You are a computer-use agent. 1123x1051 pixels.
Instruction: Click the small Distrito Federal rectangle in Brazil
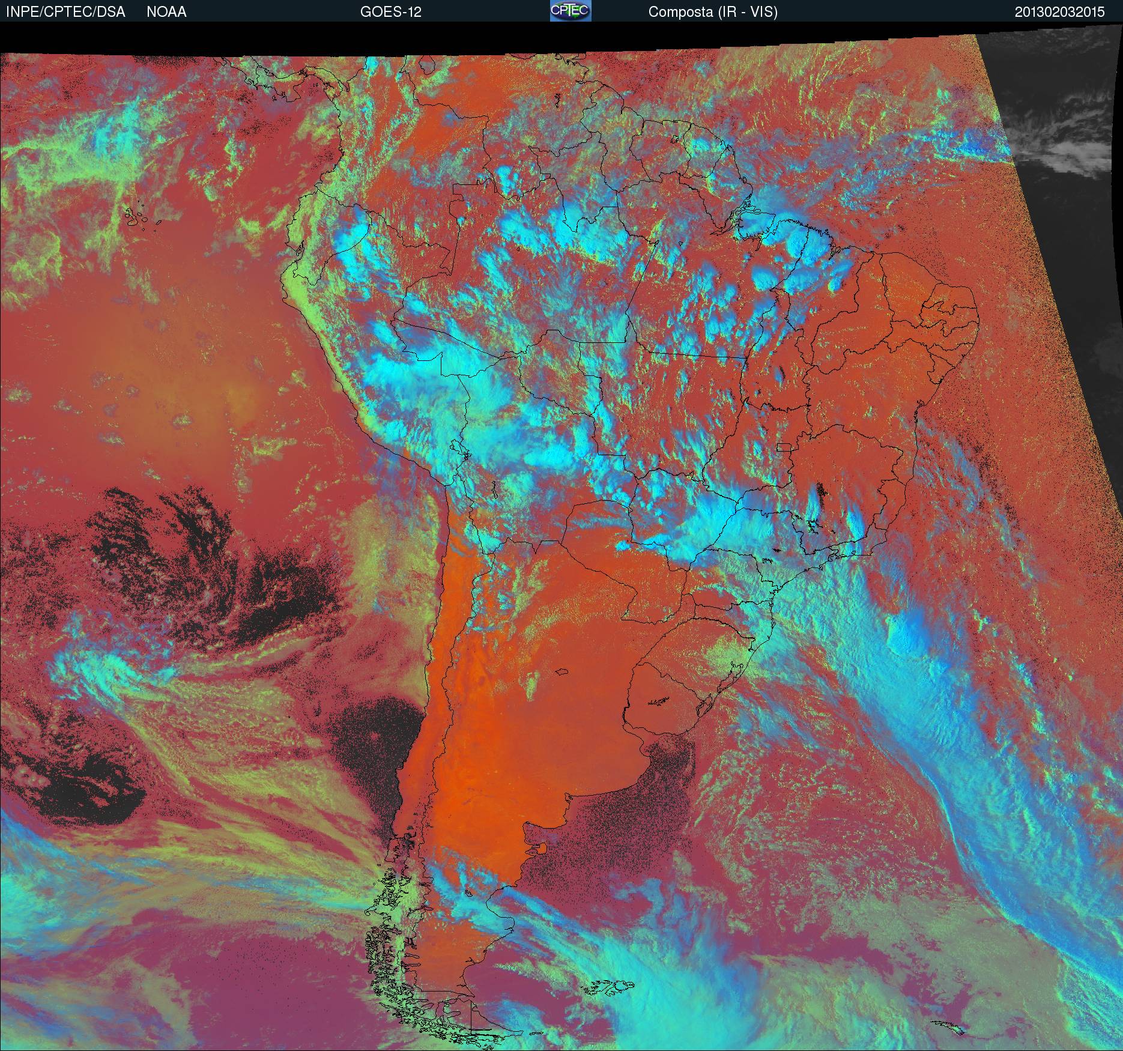pos(783,447)
